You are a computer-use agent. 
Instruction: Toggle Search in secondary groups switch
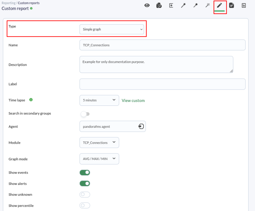[x=85, y=114]
